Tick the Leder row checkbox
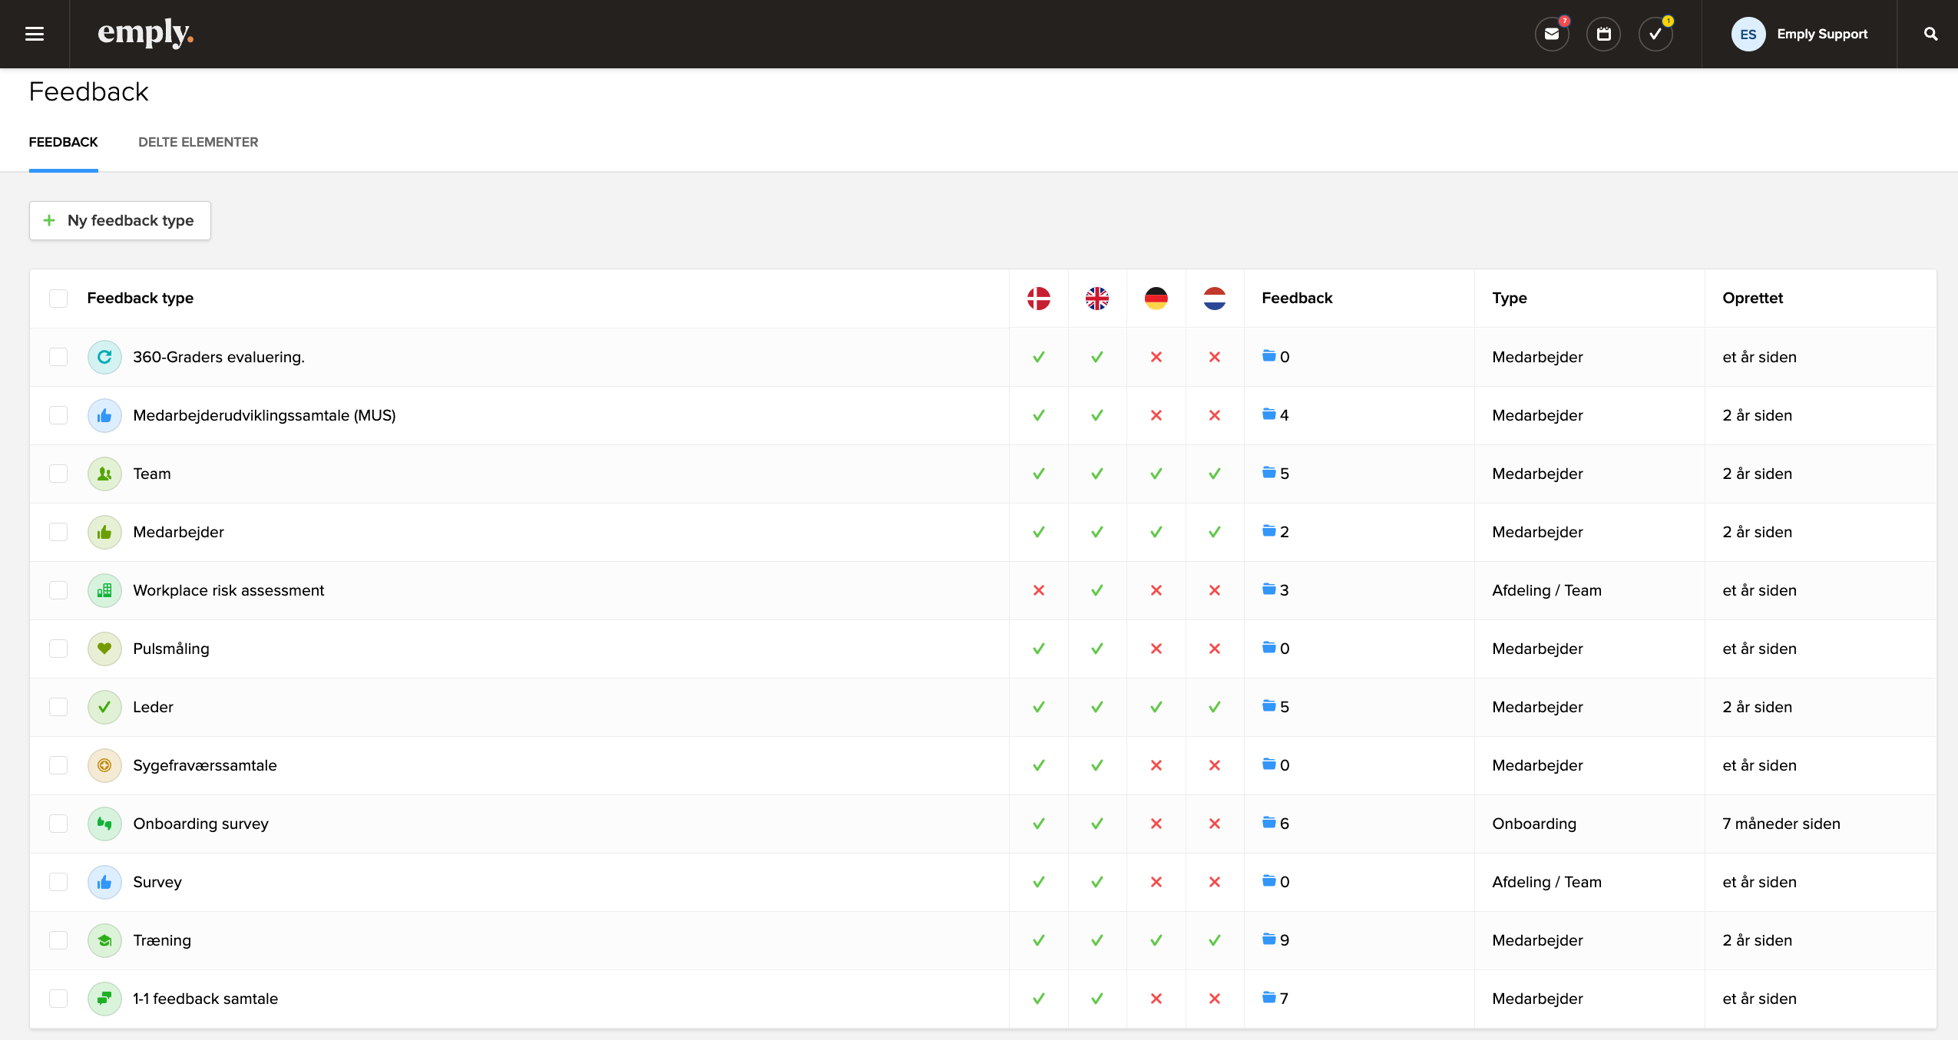Viewport: 1958px width, 1040px height. [58, 707]
